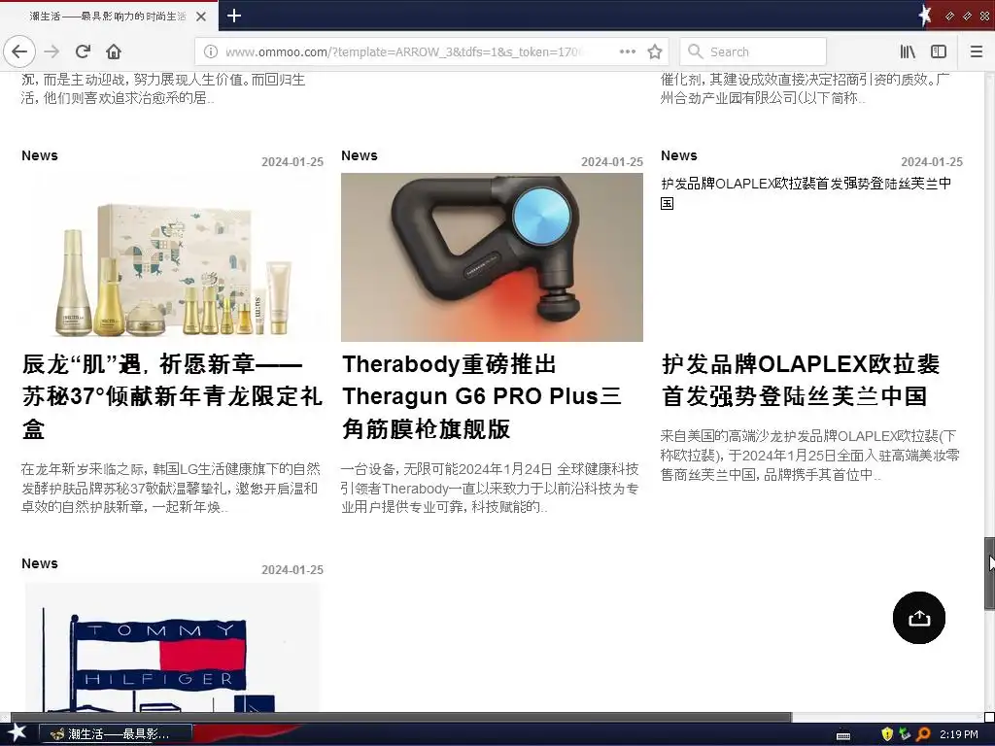Select 潮生活 window in the taskbar
This screenshot has width=995, height=746.
(x=116, y=734)
